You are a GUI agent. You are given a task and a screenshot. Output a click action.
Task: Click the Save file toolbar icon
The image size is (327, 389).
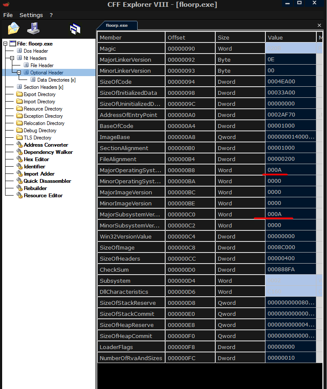click(x=34, y=28)
